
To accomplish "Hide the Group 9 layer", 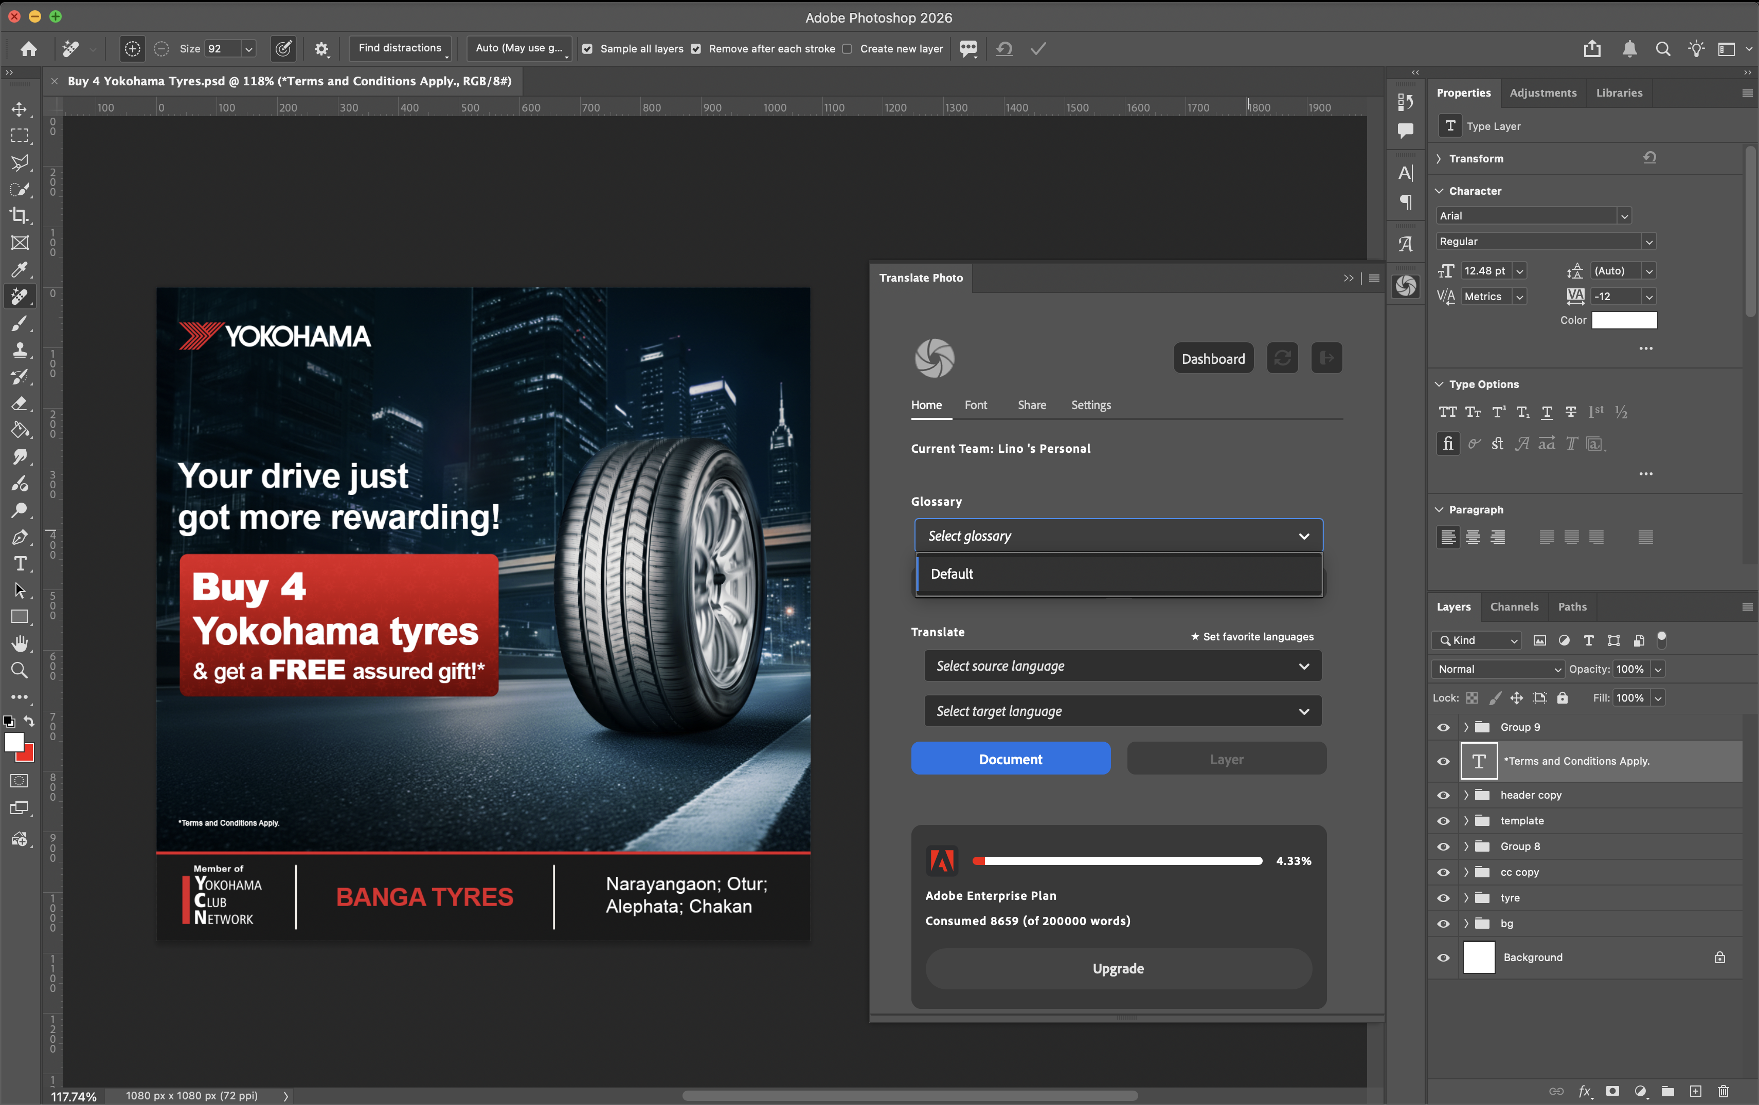I will click(1443, 728).
